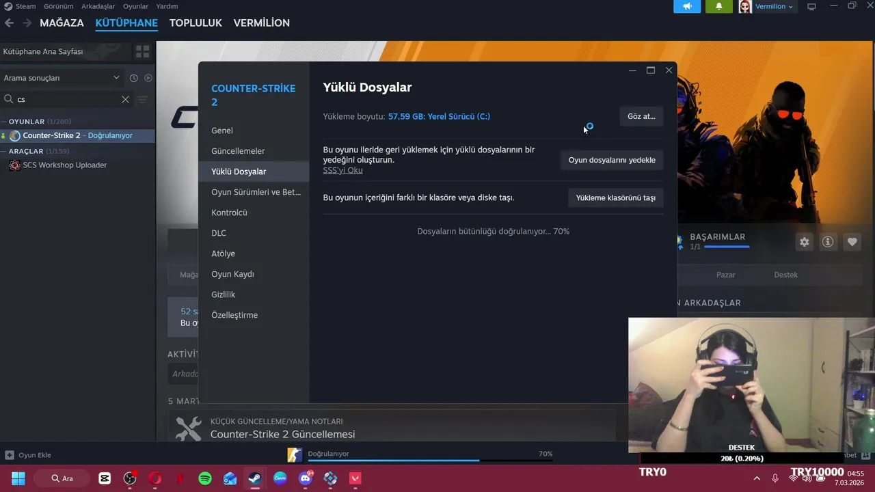Go to the TOPLULUK tab
The image size is (875, 492).
pos(196,23)
